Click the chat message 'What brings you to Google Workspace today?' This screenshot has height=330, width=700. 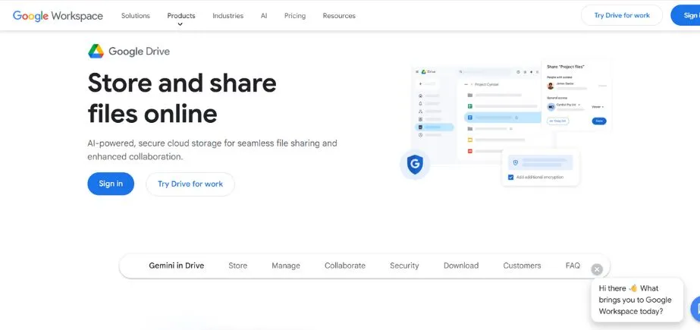point(636,300)
